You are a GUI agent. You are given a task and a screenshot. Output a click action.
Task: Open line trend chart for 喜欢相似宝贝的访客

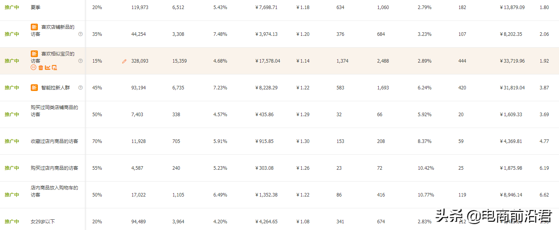[48, 68]
